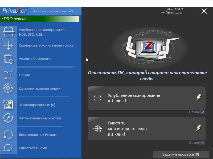The height and width of the screenshot is (159, 213).
Task: Click the PrivaZer logo
Action: coord(14,11)
